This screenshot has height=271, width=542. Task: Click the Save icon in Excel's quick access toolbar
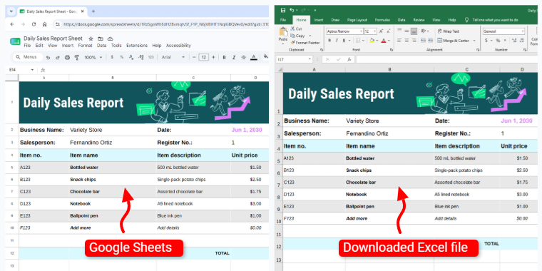(283, 10)
